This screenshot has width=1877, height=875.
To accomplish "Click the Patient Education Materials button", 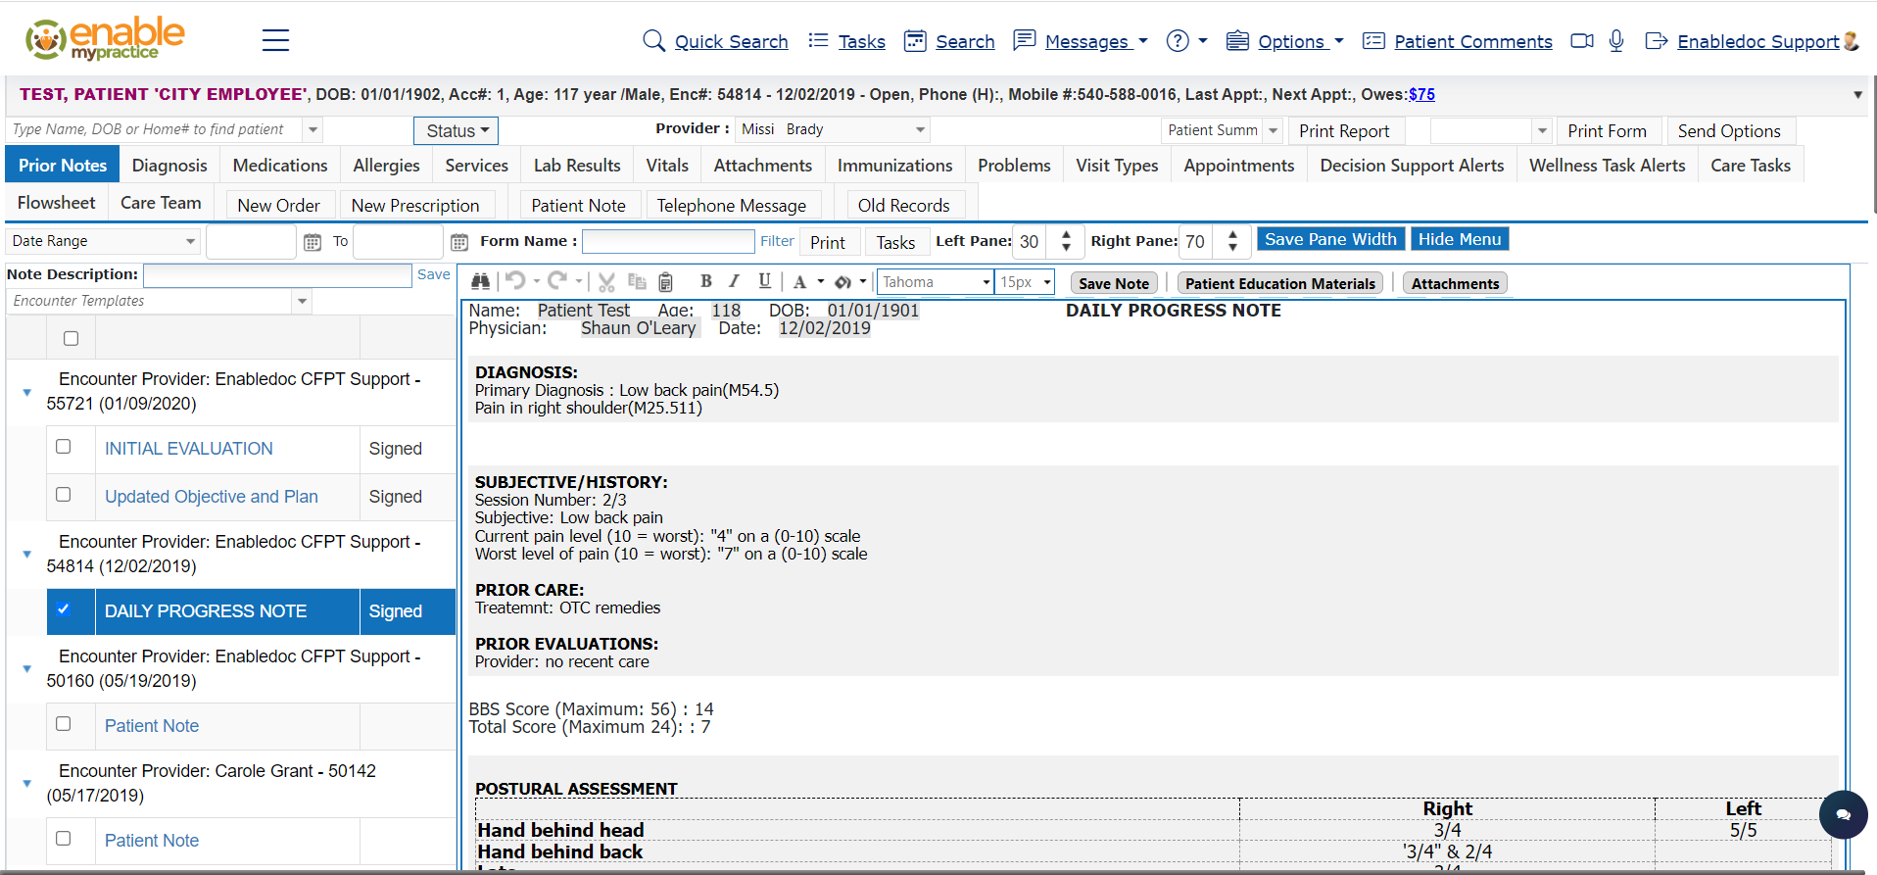I will tap(1279, 283).
